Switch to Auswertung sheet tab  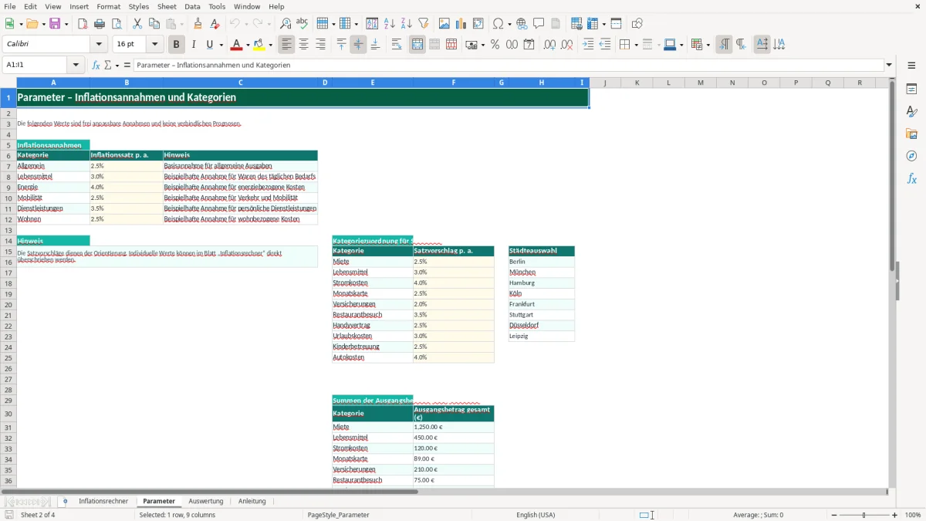[x=206, y=502]
